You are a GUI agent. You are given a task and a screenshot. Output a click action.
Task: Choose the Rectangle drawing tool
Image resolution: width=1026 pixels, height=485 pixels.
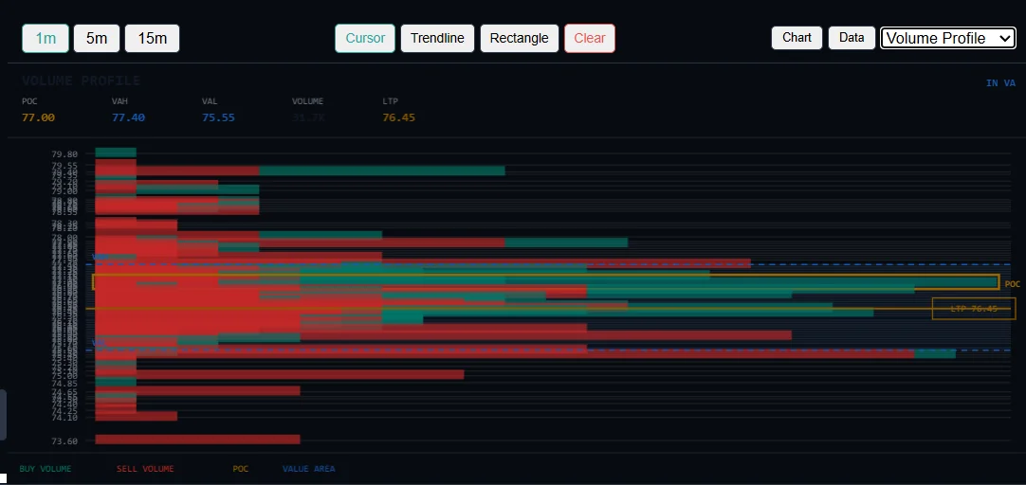tap(519, 38)
